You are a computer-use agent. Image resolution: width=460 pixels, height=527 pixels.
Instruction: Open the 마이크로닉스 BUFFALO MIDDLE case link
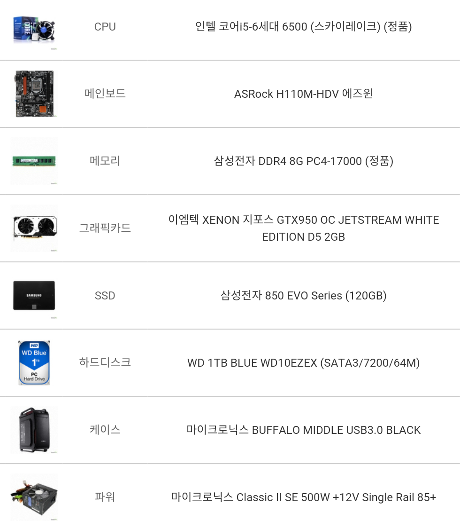303,430
